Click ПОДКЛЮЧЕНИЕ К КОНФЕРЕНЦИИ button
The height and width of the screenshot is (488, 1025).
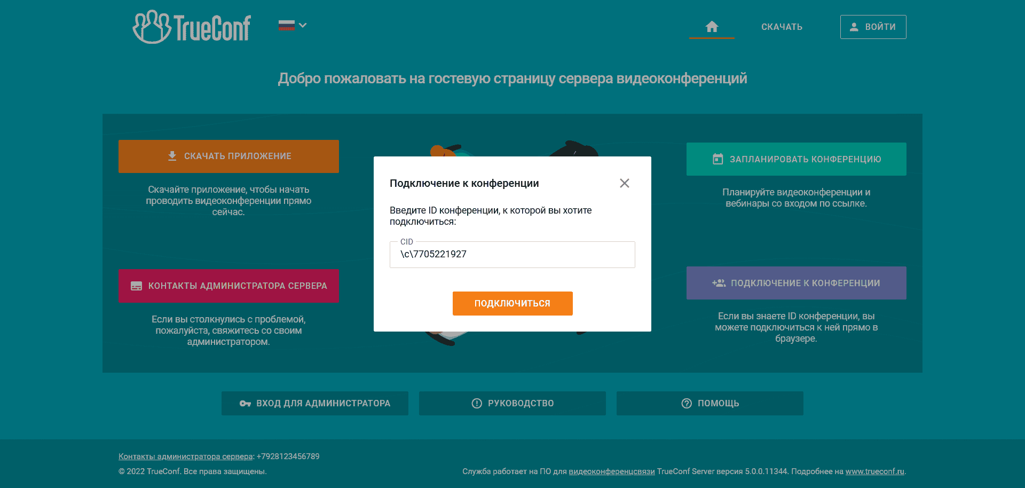point(796,283)
